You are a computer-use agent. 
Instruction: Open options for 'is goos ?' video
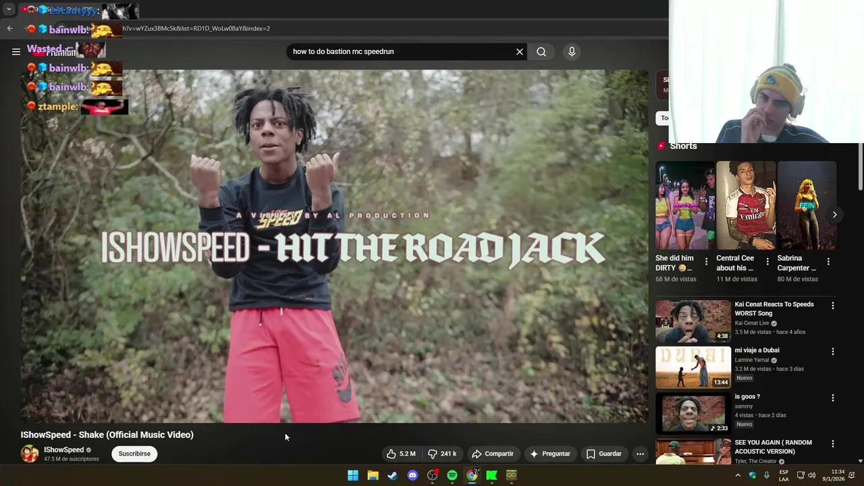(x=832, y=398)
